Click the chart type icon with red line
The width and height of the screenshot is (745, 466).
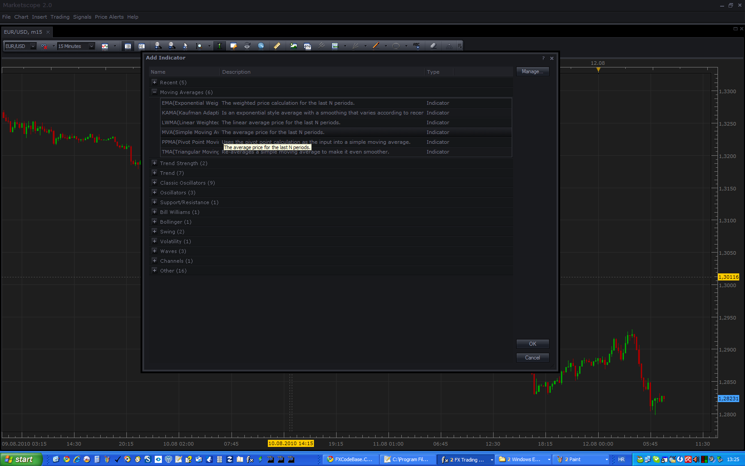(x=105, y=46)
